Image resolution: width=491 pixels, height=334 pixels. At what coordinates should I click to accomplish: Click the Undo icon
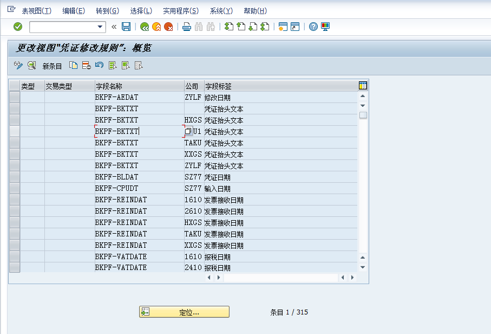click(x=100, y=66)
